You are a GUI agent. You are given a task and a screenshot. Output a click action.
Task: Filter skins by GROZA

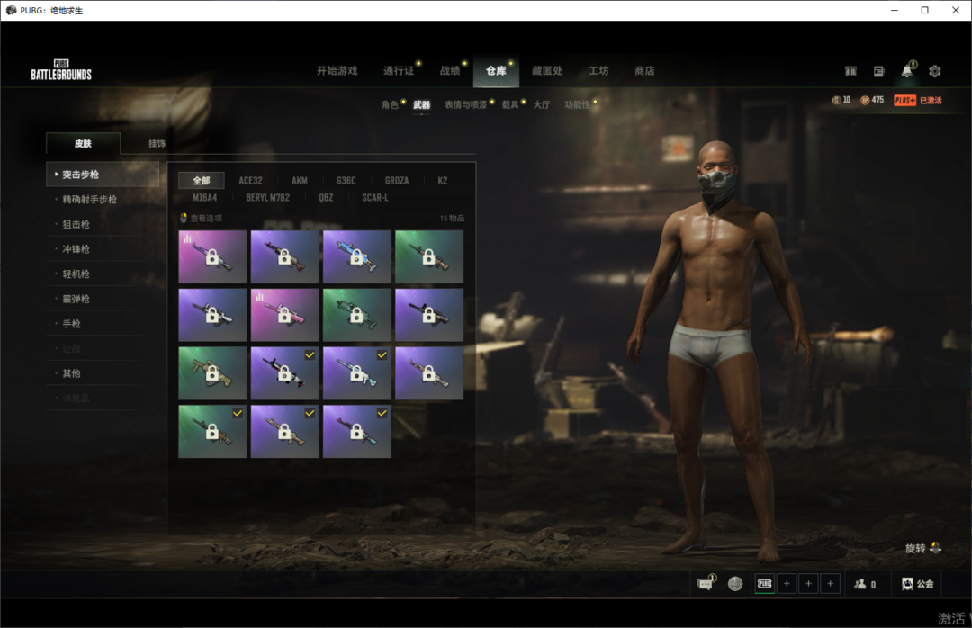coord(397,181)
